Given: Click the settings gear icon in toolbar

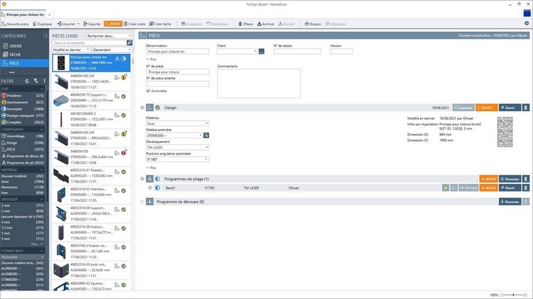Looking at the screenshot, I should coord(527,24).
